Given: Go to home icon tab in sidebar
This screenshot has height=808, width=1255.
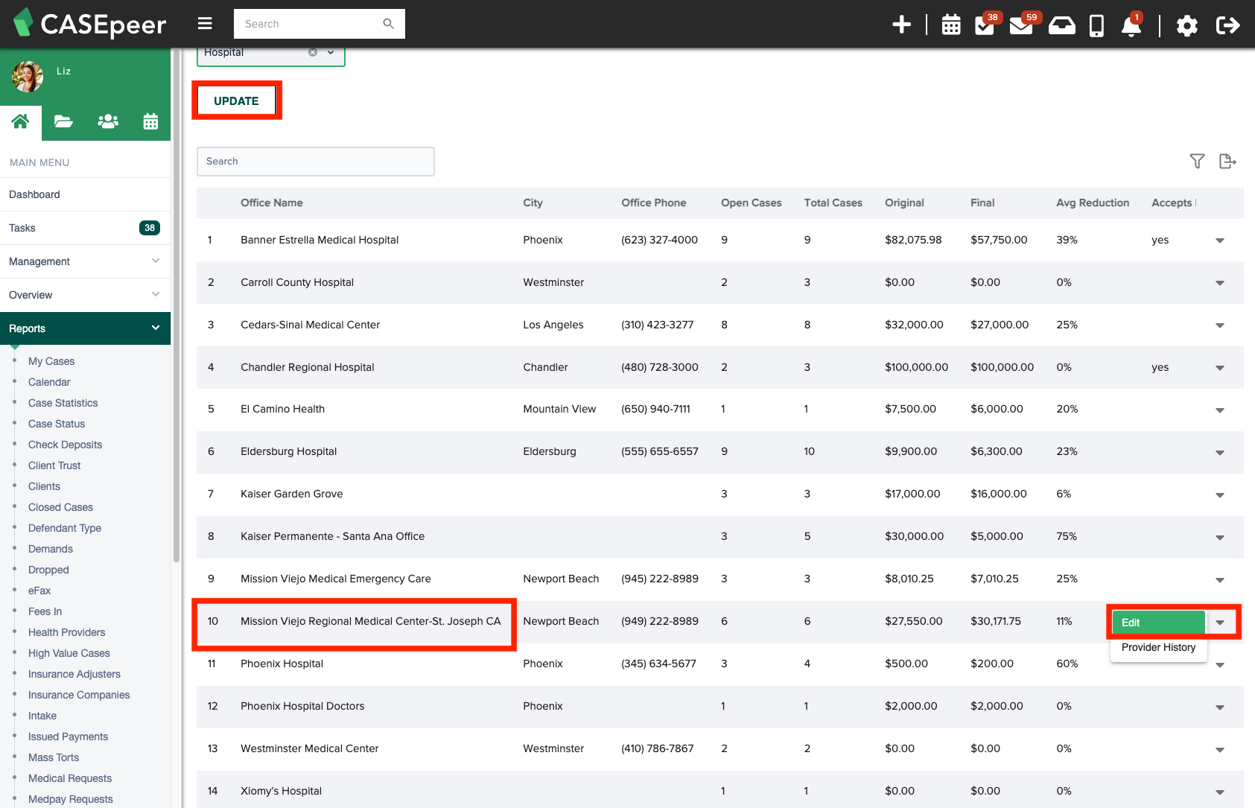Looking at the screenshot, I should pyautogui.click(x=21, y=121).
